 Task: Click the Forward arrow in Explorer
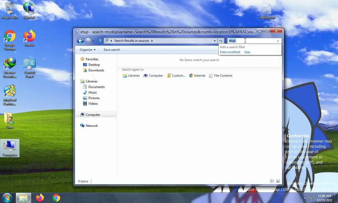coord(88,41)
